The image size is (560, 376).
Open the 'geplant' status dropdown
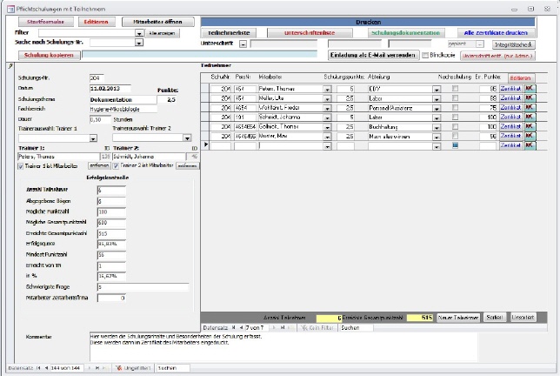[480, 44]
